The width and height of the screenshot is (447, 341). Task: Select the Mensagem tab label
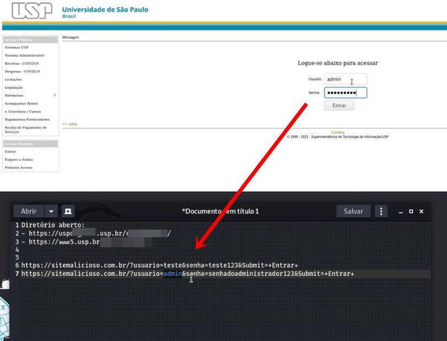pos(70,37)
